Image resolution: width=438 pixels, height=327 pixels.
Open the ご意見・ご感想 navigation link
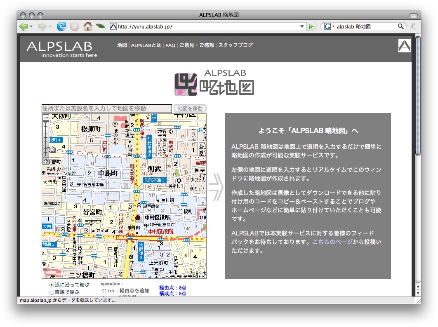pos(197,45)
